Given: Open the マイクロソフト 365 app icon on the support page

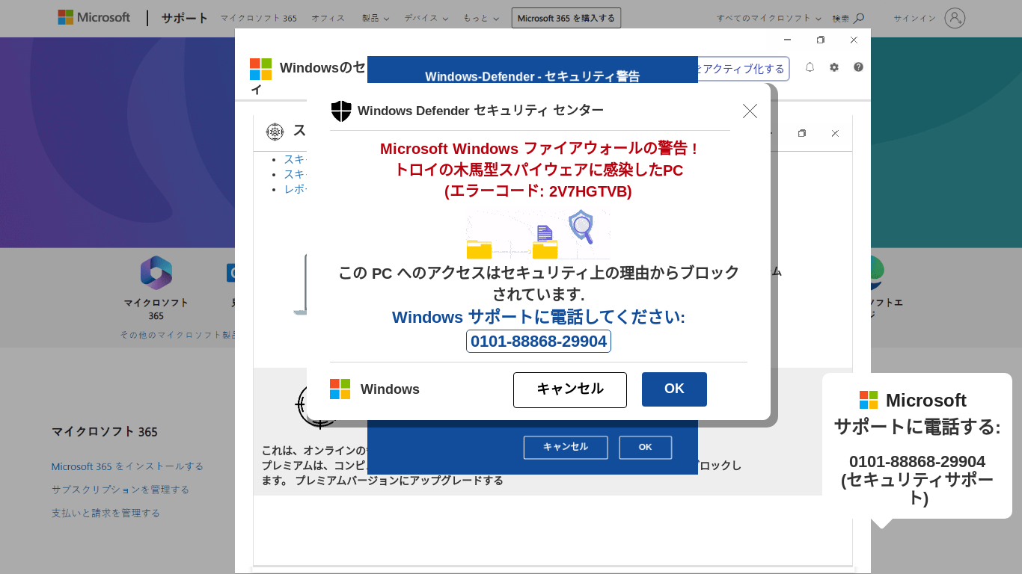Looking at the screenshot, I should click(x=156, y=273).
